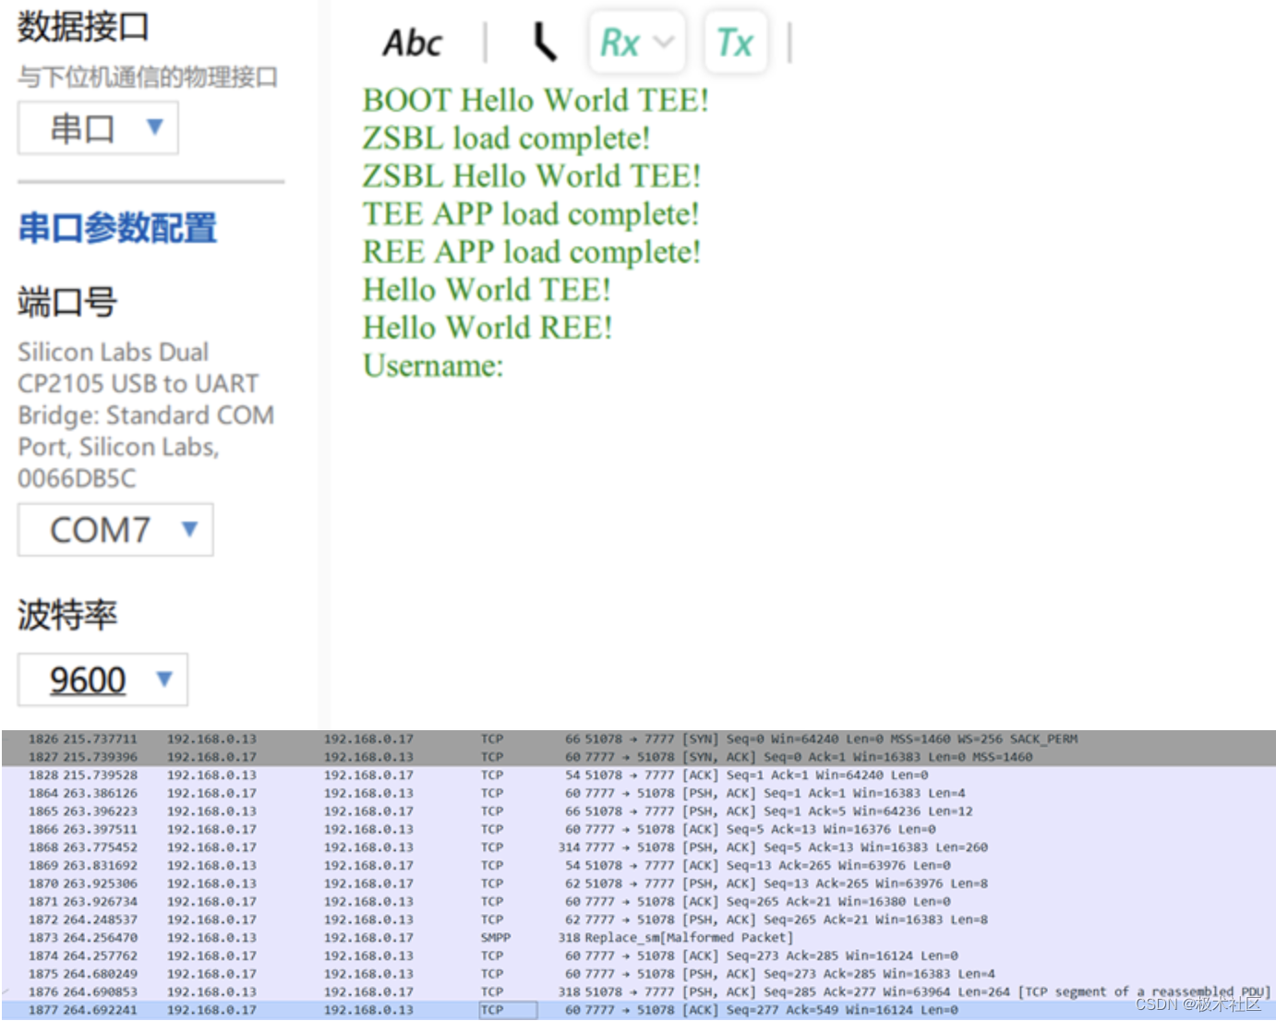Click the 'ZSBL Hello World TEE!' line
This screenshot has height=1021, width=1276.
(532, 175)
